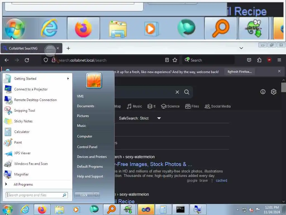Click the XPS Viewer icon
Image resolution: width=286 pixels, height=215 pixels.
8,153
